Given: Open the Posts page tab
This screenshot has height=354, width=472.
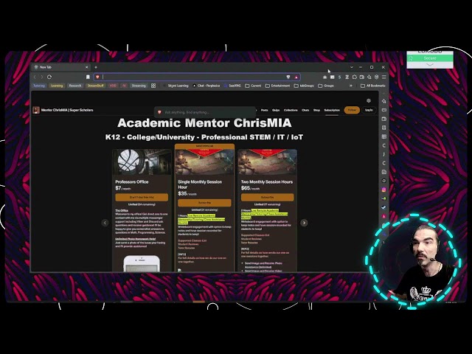Looking at the screenshot, I should point(264,110).
